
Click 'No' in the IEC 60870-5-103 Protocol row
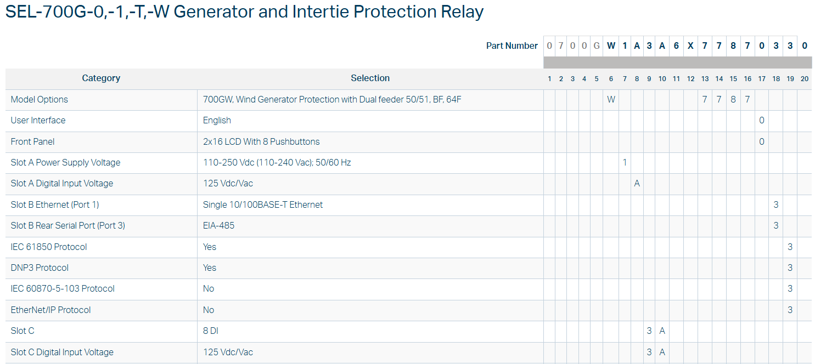209,289
